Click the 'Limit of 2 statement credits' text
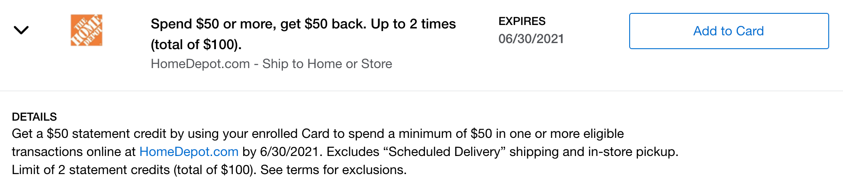 click(x=91, y=170)
